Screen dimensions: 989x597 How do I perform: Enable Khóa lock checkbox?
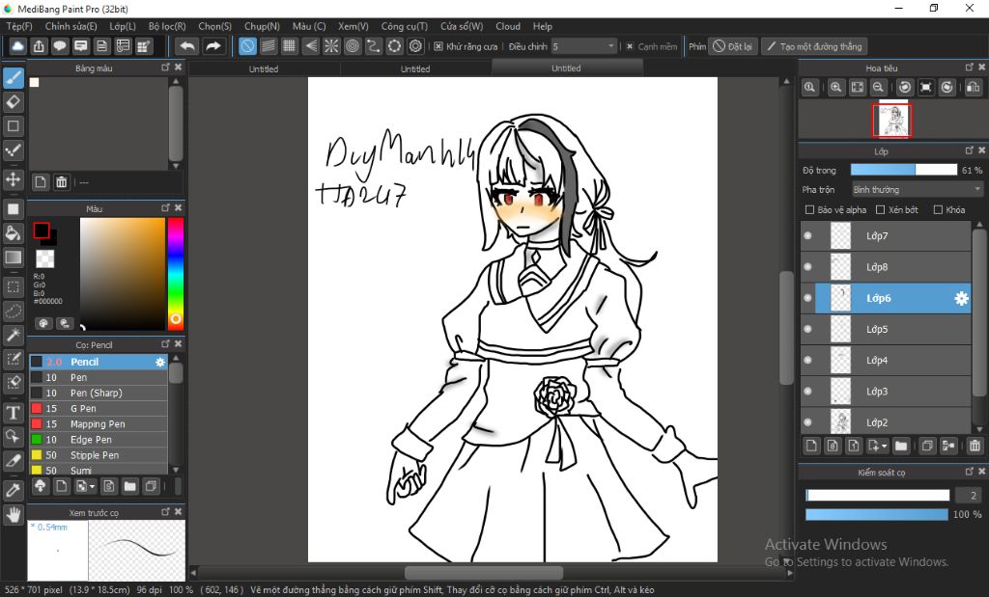click(938, 209)
